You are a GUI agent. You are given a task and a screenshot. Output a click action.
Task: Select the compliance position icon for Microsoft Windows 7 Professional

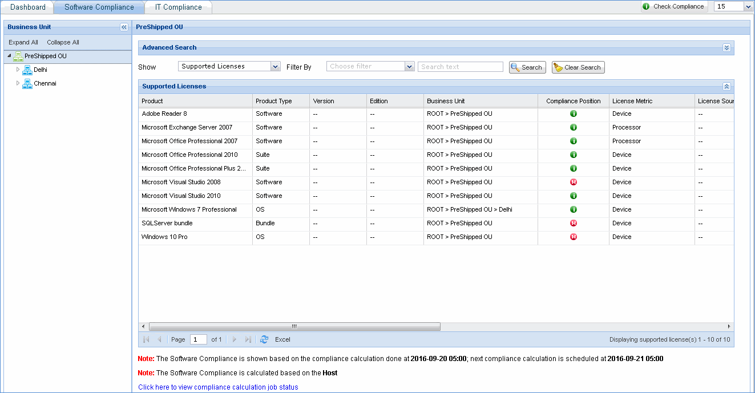pos(574,209)
